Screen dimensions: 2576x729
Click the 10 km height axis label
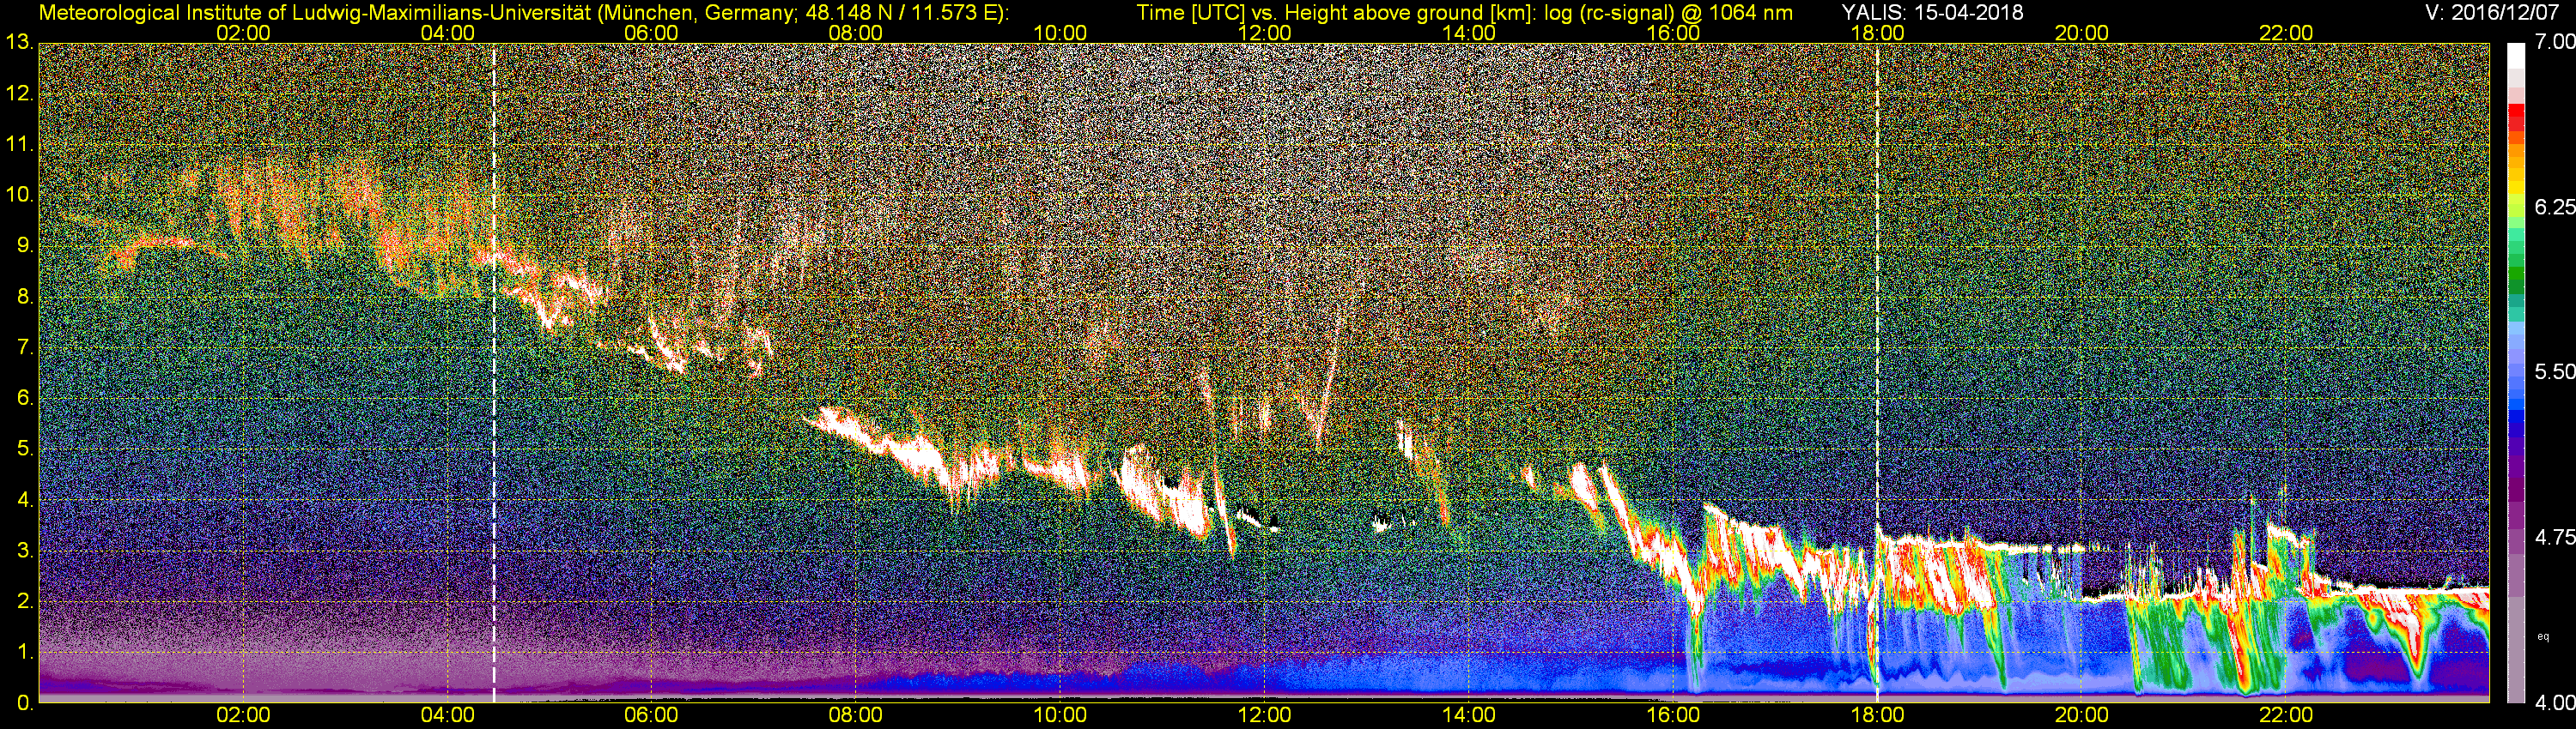coord(19,195)
